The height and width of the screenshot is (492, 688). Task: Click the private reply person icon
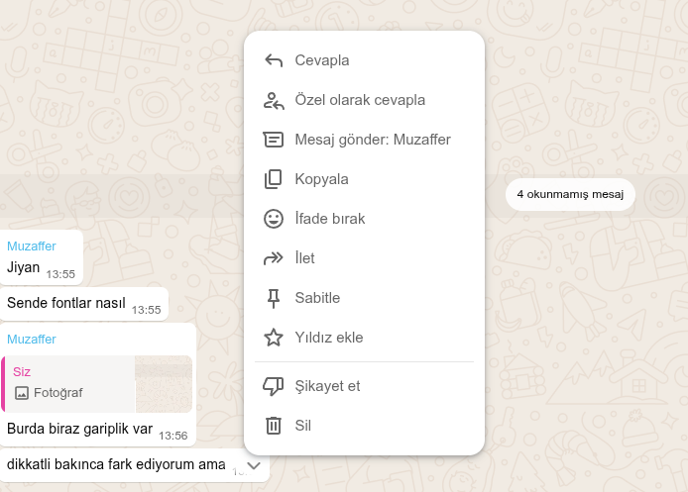pos(274,100)
